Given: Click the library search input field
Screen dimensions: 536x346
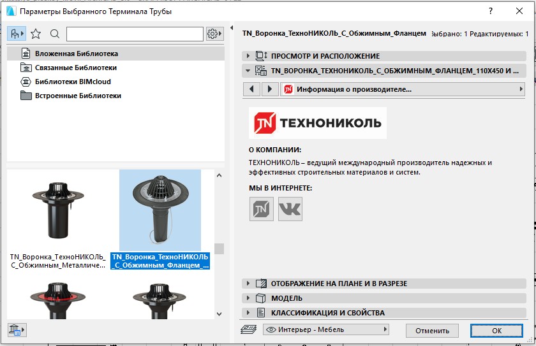Looking at the screenshot, I should click(x=135, y=34).
